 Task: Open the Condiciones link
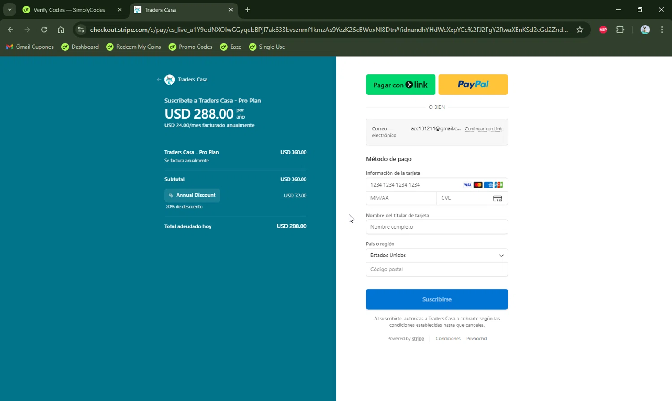[x=448, y=339]
